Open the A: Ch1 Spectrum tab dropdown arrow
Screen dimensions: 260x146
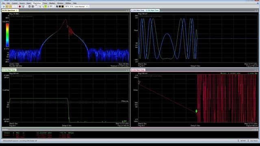17,10
